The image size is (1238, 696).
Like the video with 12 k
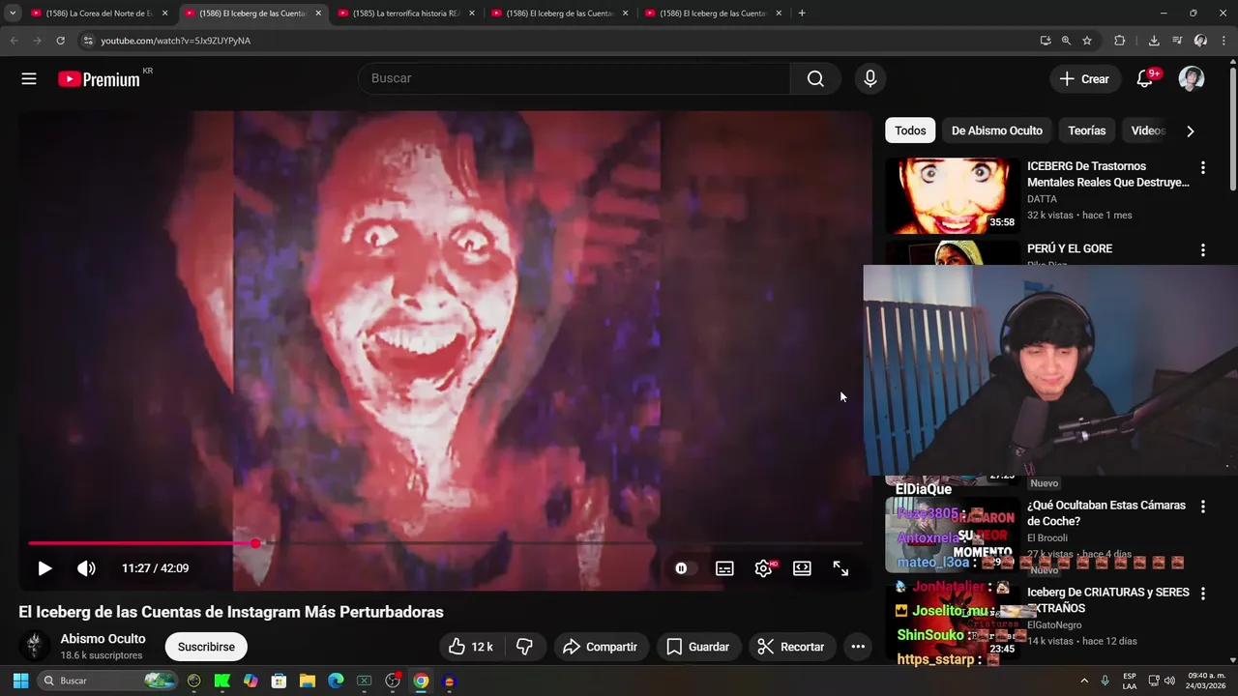[x=470, y=647]
